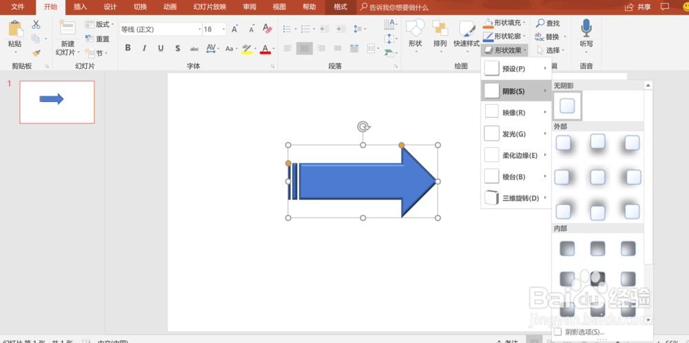Open Shape Outline dropdown
689x343 pixels.
coord(504,37)
